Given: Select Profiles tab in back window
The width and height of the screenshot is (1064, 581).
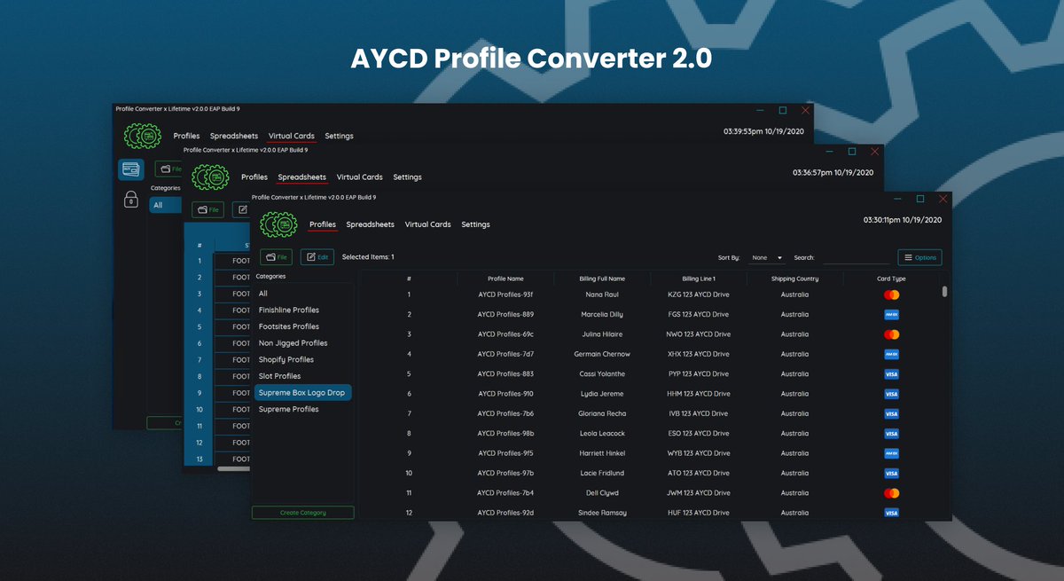Looking at the screenshot, I should click(x=186, y=136).
